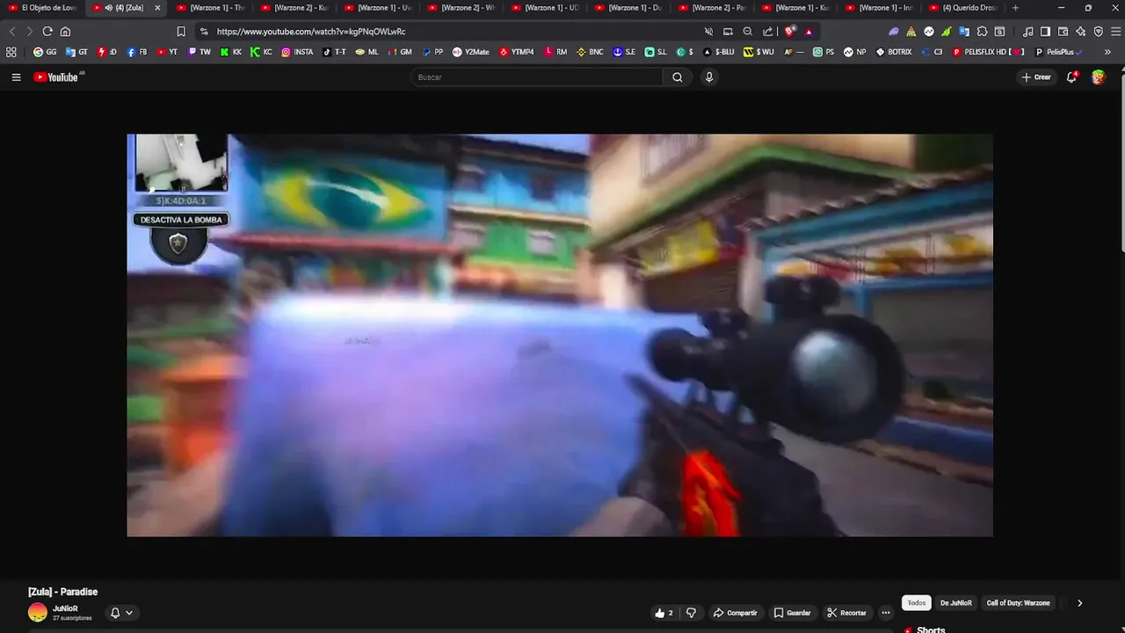Screen dimensions: 1125x633
Task: Mute the playing (4) [Zula] tab audio
Action: coord(108,8)
